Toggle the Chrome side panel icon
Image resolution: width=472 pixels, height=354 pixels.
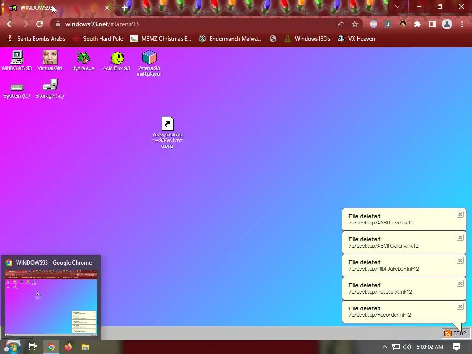(x=432, y=24)
